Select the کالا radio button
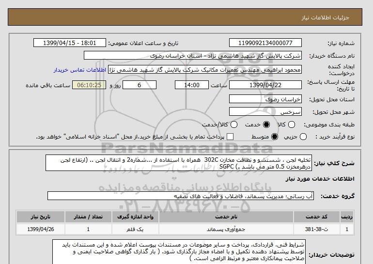This screenshot has height=264, width=373. pos(292,124)
